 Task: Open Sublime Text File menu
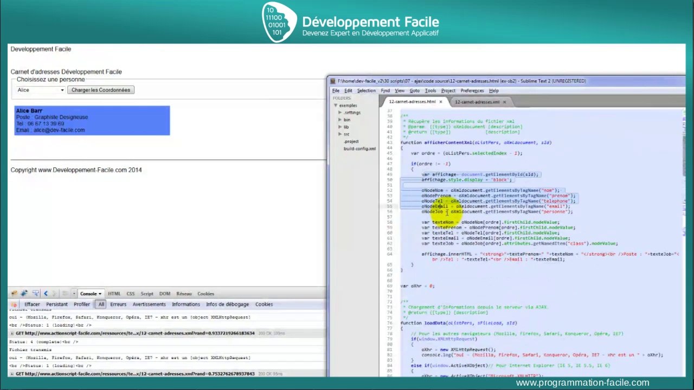pyautogui.click(x=336, y=91)
